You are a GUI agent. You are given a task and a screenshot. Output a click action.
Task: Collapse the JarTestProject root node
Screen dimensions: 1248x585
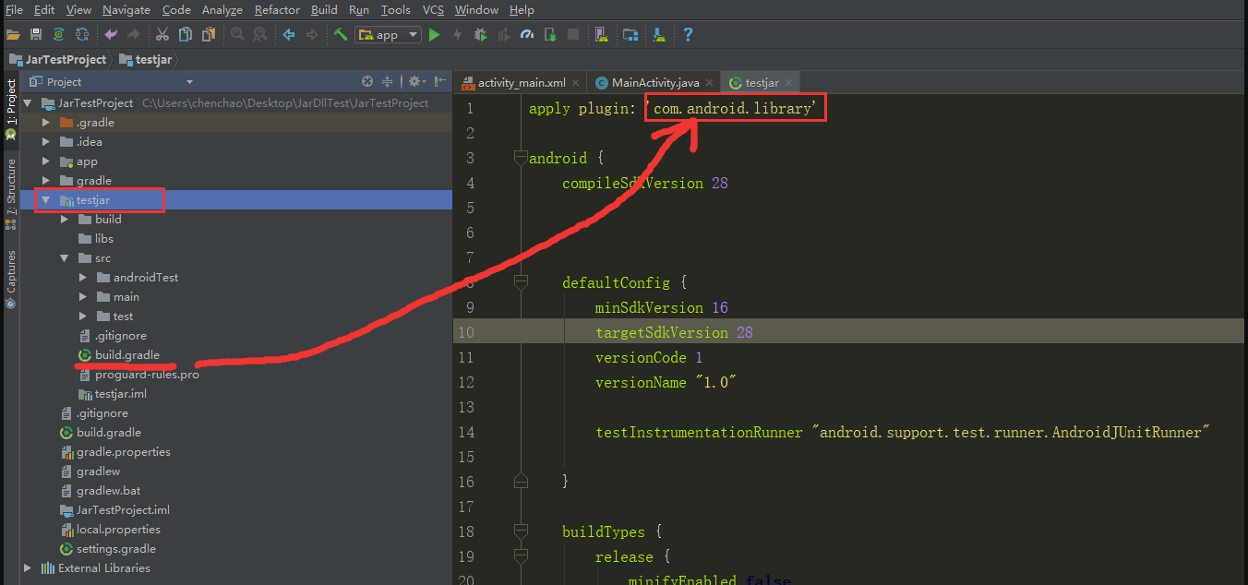tap(27, 103)
